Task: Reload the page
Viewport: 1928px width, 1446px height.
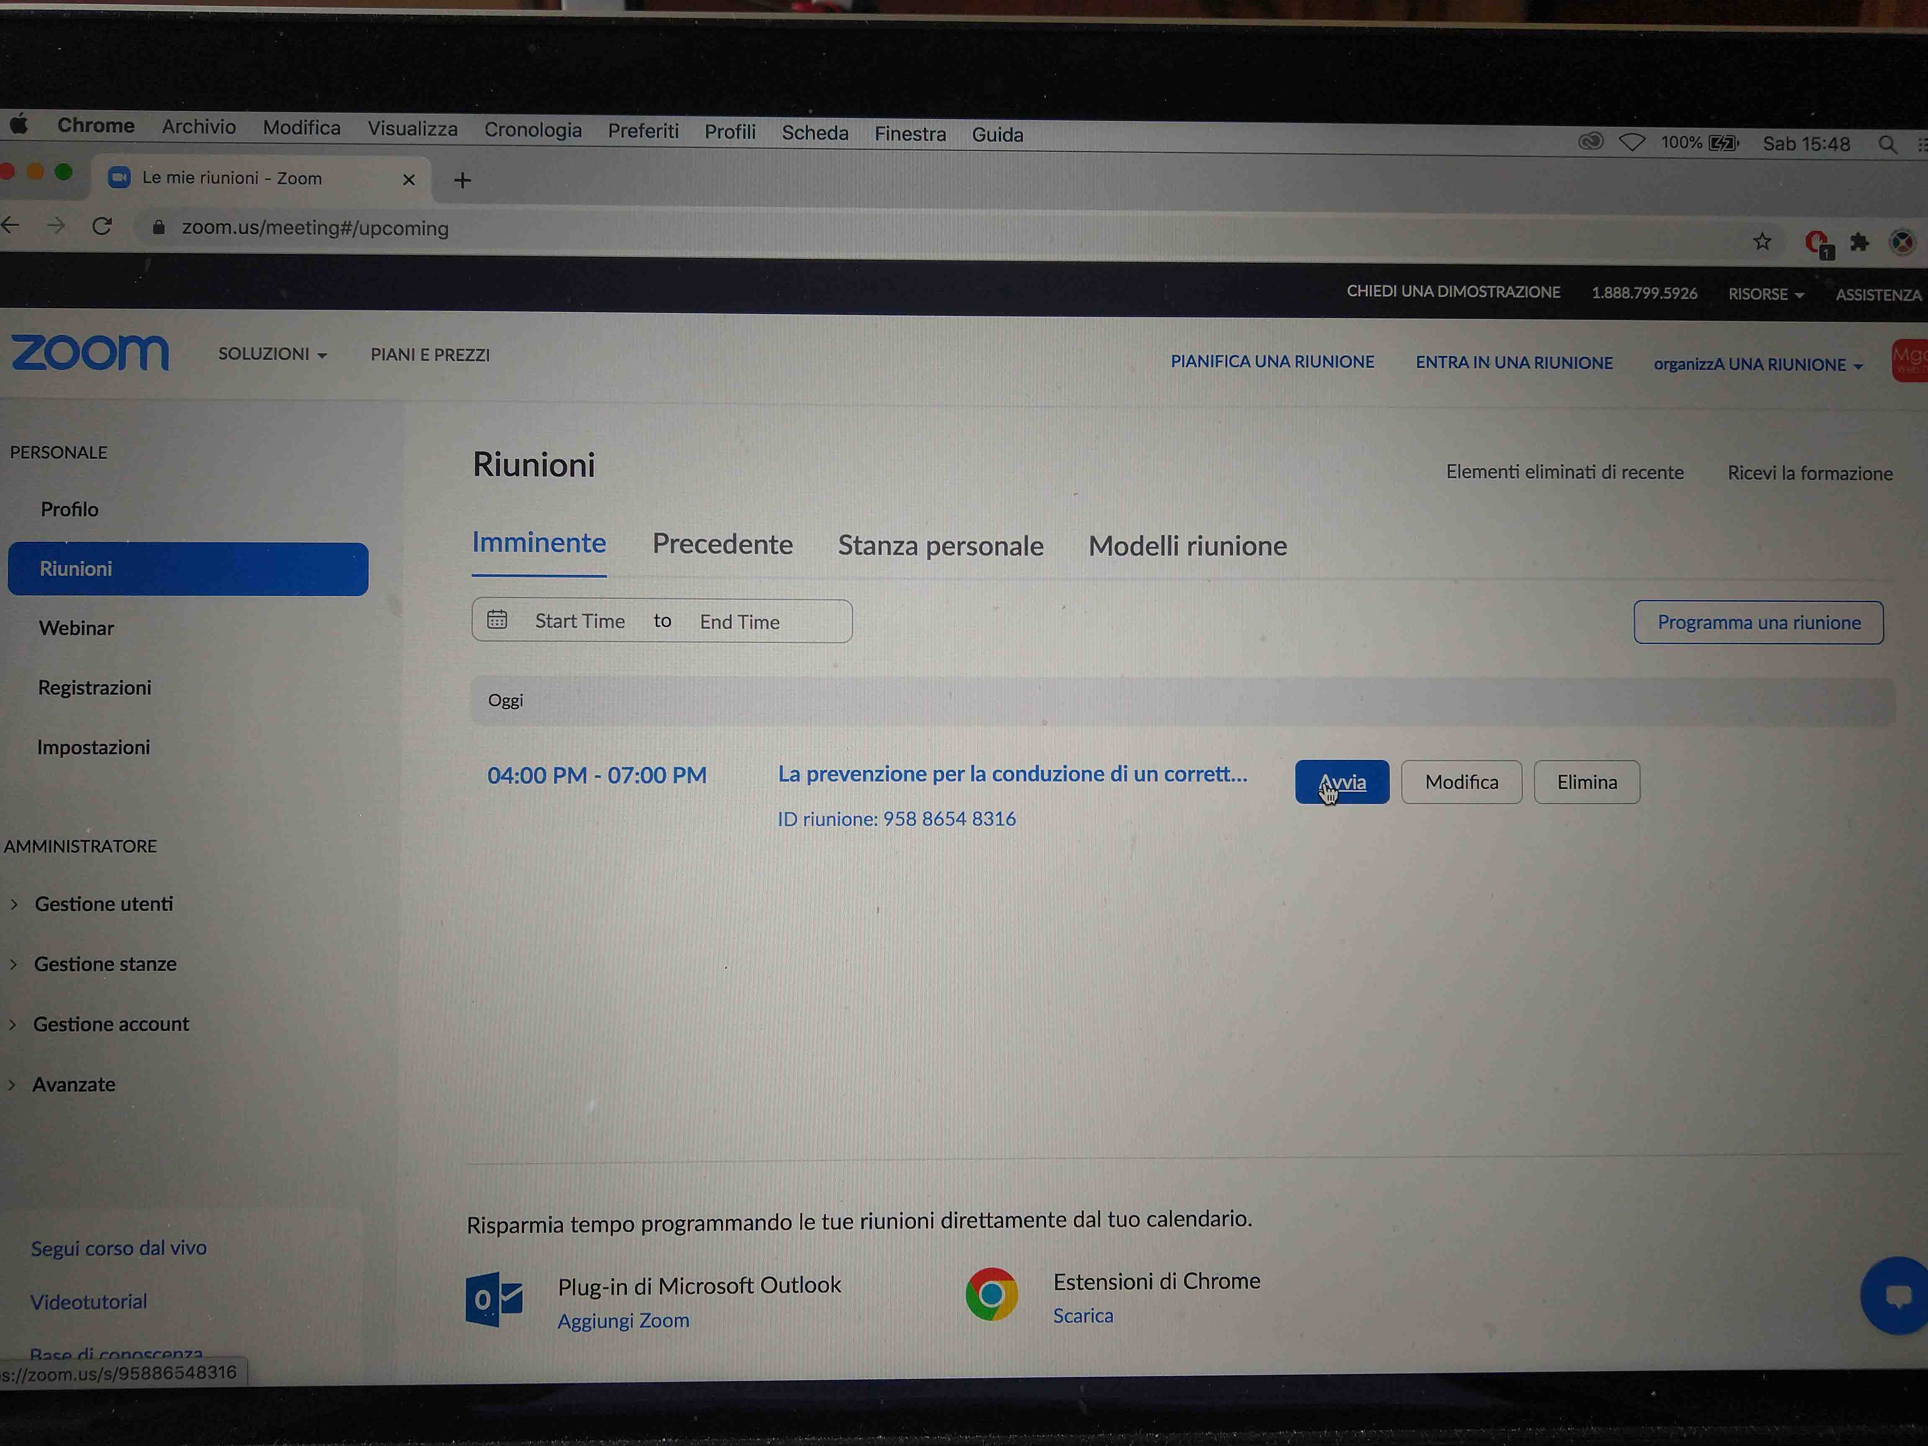Action: click(x=102, y=227)
